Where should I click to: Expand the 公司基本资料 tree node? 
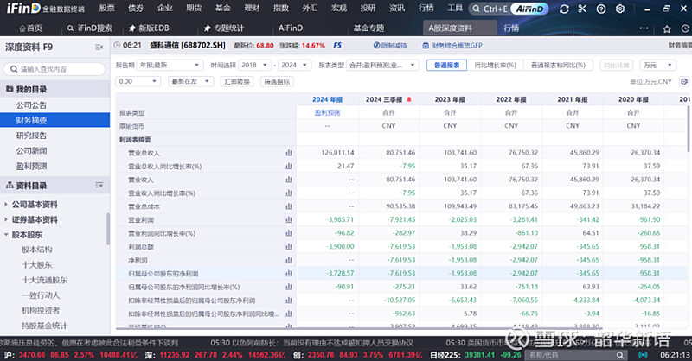tap(6, 205)
